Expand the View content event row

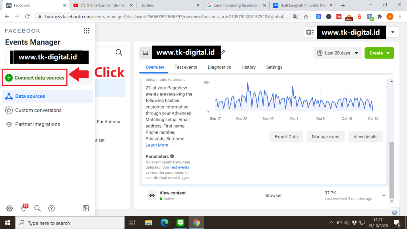tap(384, 195)
